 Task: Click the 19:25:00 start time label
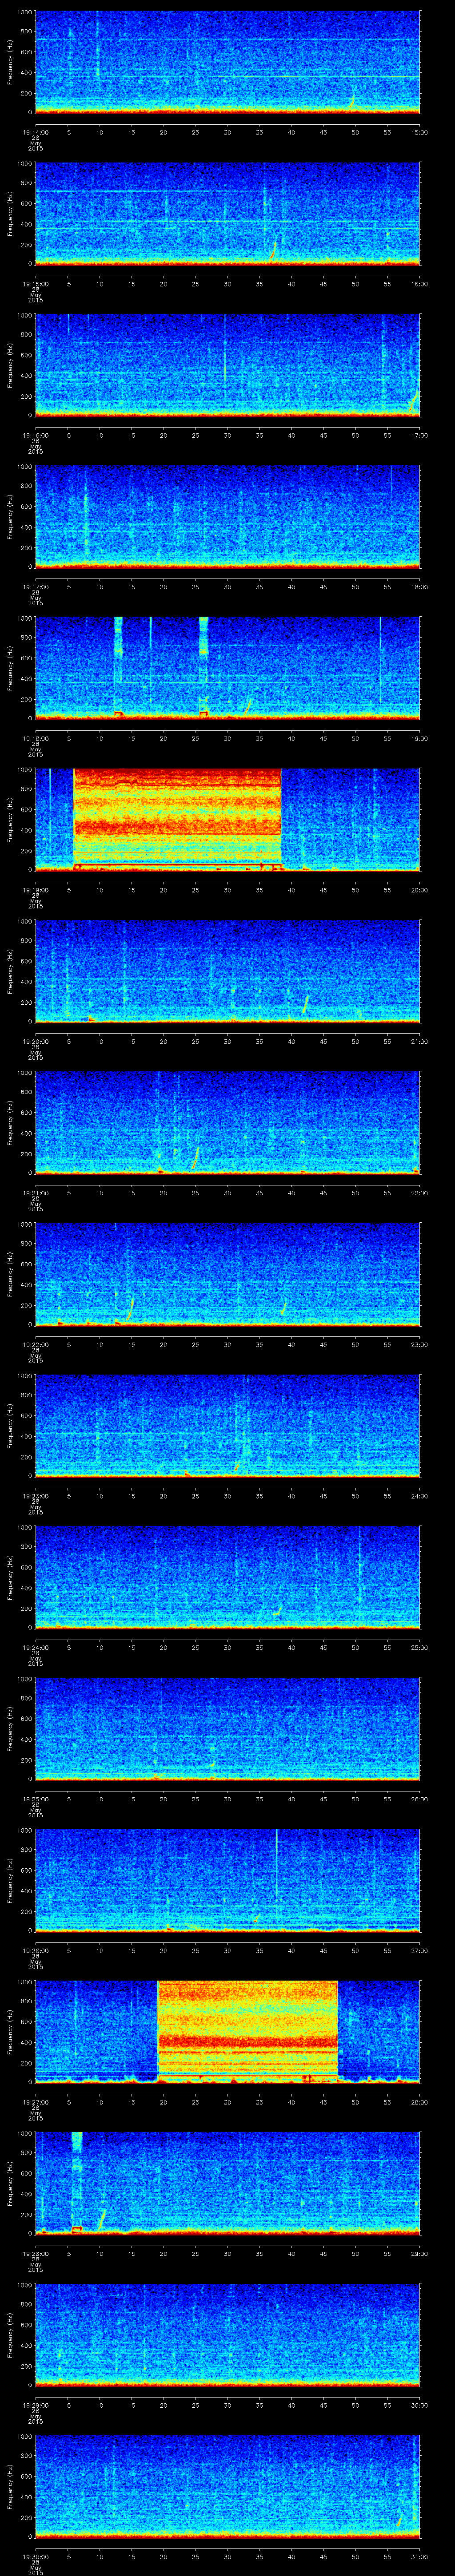(35, 1799)
